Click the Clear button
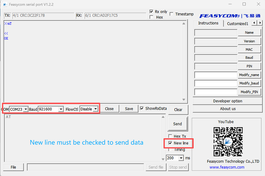The width and height of the screenshot is (265, 176). 178,110
